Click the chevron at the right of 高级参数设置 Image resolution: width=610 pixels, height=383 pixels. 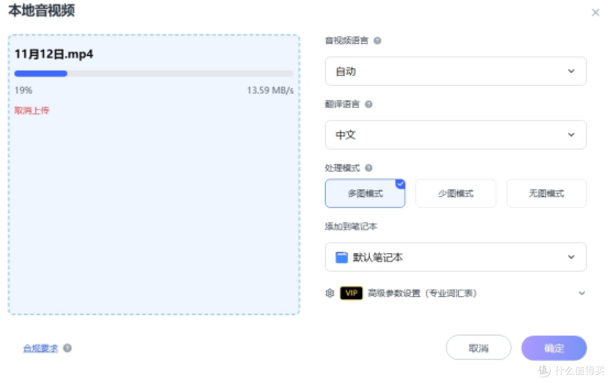[x=582, y=293]
